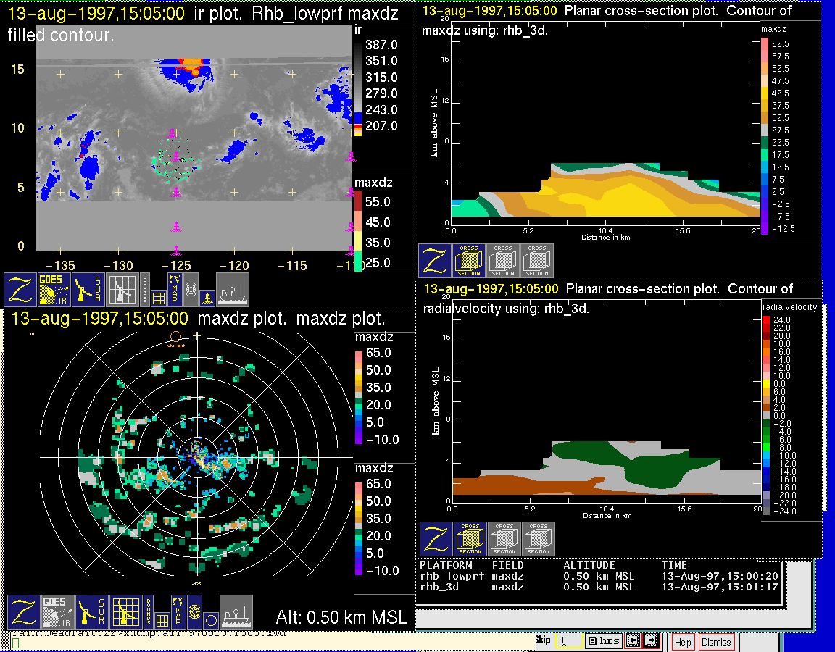Click the range rings icon in the maxdz plot toolbar
The image size is (835, 652).
[194, 613]
